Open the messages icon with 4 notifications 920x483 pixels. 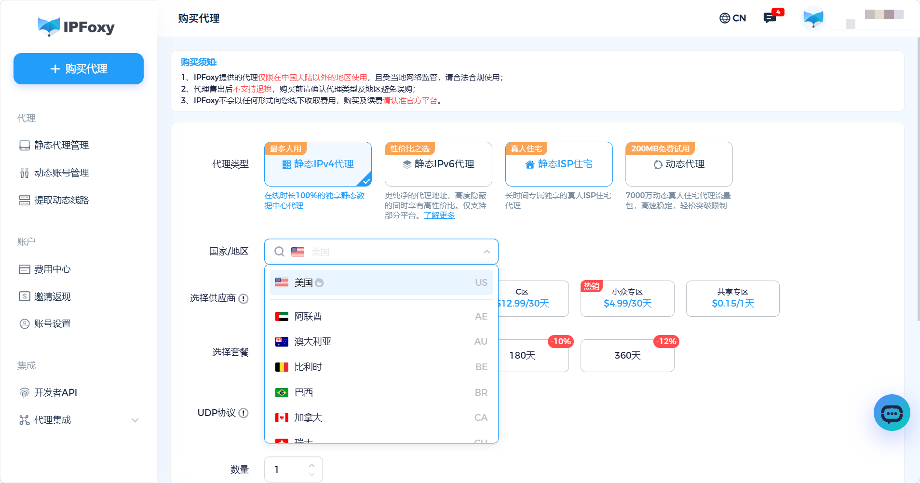(770, 18)
